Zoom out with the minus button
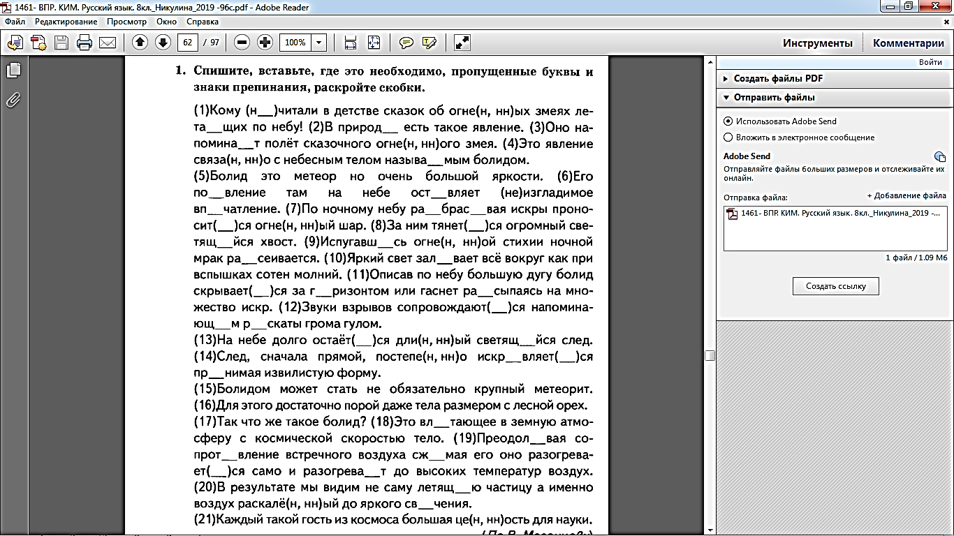 pyautogui.click(x=242, y=43)
